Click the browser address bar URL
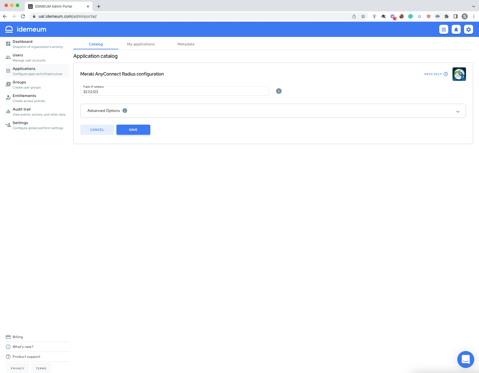The image size is (479, 373). click(x=68, y=16)
